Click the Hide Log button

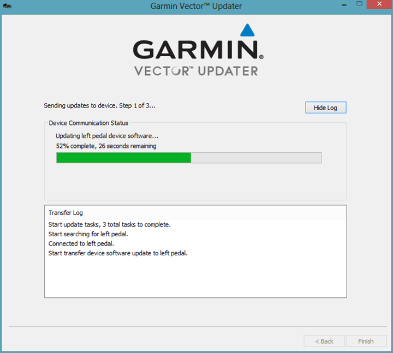pyautogui.click(x=325, y=107)
